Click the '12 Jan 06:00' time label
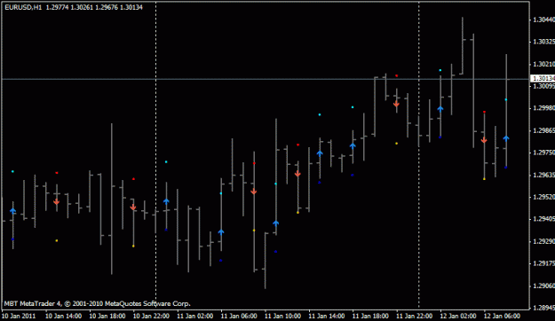Screen dimensions: 555x321 [503, 316]
